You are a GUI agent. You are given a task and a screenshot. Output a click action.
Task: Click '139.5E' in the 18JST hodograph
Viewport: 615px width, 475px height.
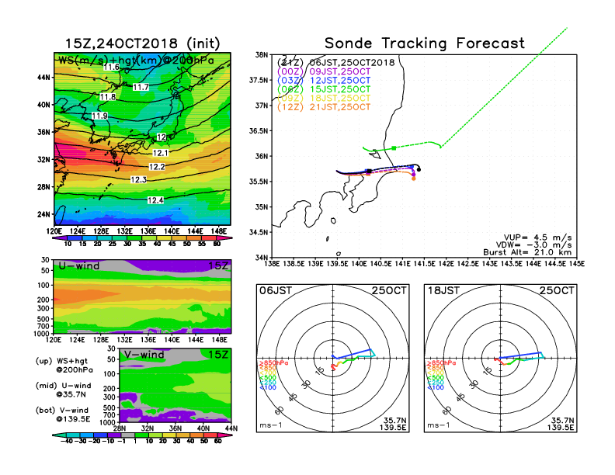[561, 427]
